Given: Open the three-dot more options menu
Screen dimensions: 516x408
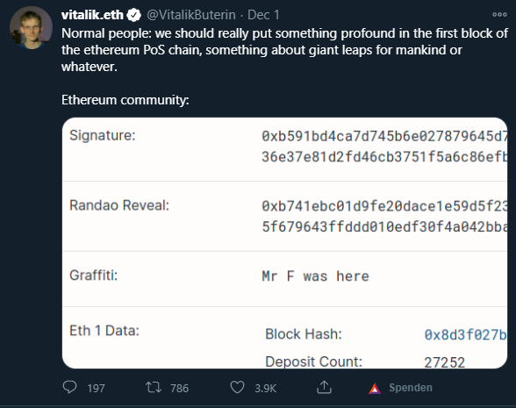Looking at the screenshot, I should pyautogui.click(x=499, y=14).
